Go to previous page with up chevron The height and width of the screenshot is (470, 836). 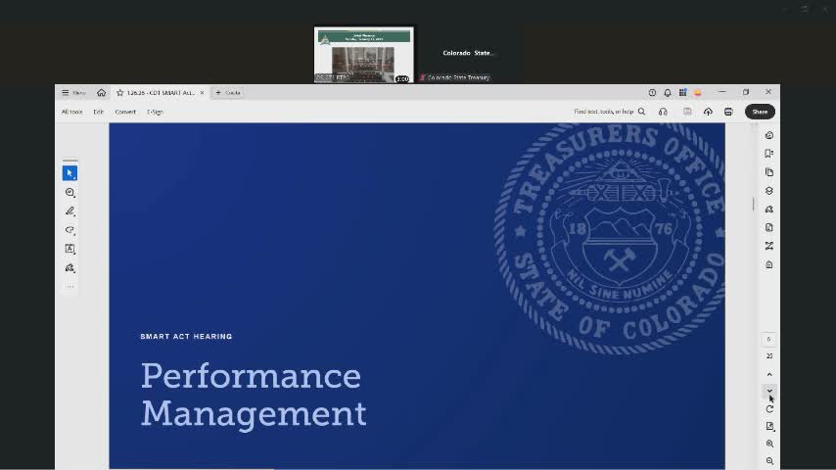click(x=769, y=374)
